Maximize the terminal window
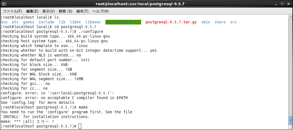 282,4
